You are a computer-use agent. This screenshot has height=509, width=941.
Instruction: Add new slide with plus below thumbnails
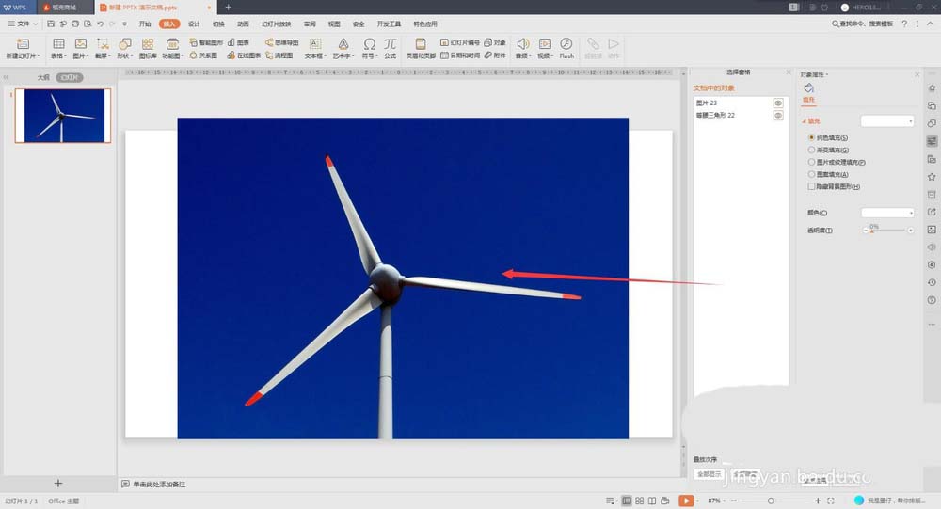click(x=58, y=484)
